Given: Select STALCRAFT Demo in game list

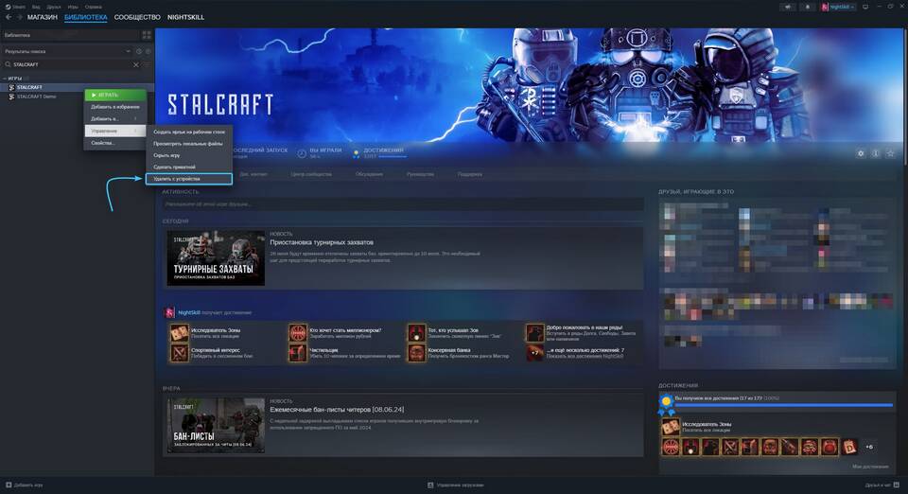Looking at the screenshot, I should pos(37,96).
